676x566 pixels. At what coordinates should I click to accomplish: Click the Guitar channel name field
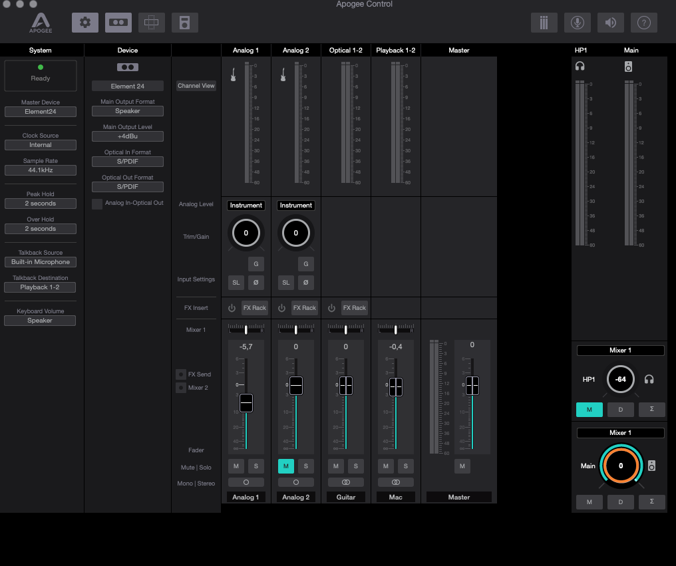(x=346, y=497)
